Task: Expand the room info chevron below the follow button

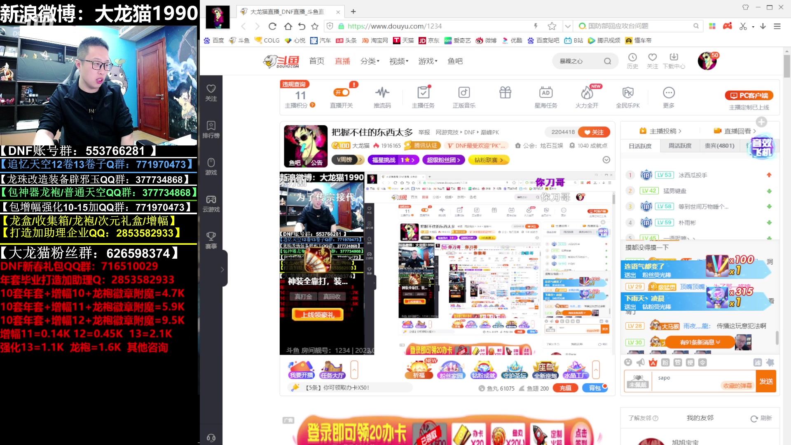Action: point(606,160)
